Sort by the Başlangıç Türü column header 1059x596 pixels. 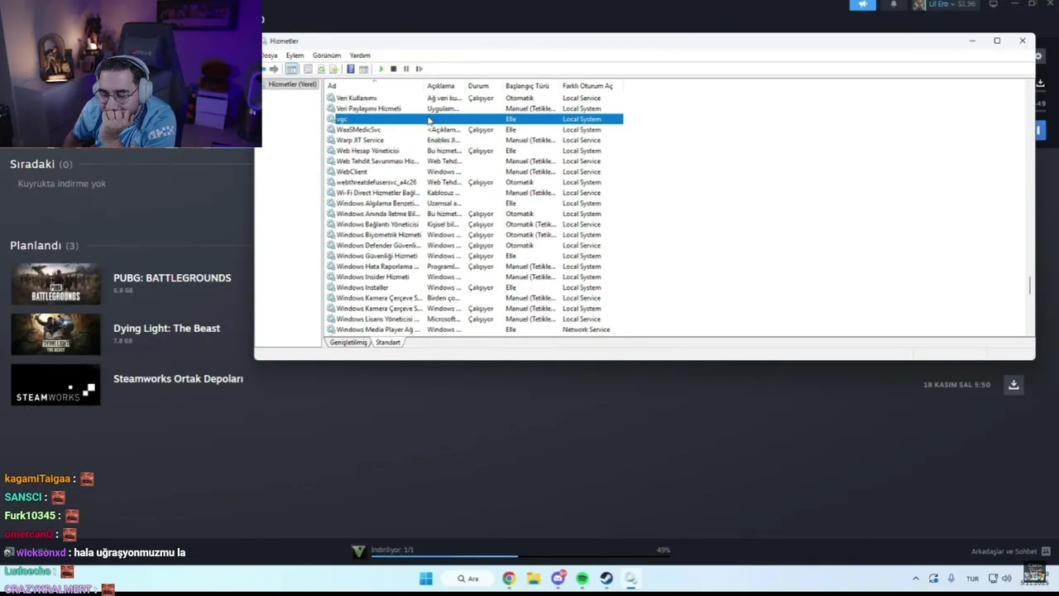click(x=531, y=86)
